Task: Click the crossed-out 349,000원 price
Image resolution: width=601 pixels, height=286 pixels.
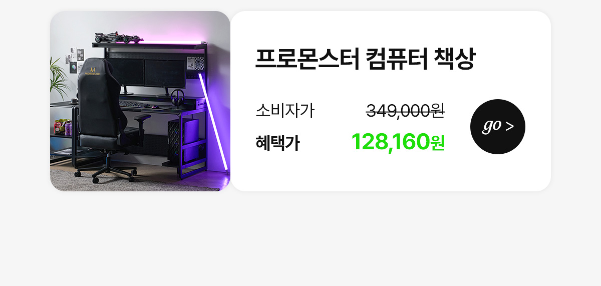Action: click(x=405, y=110)
